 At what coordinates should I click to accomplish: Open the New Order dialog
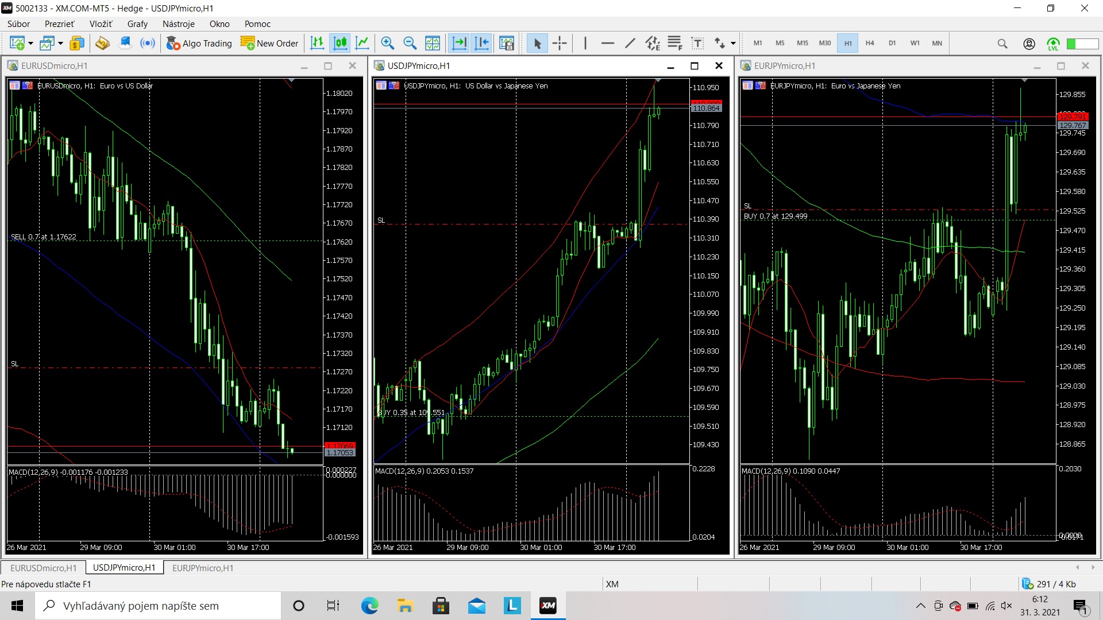point(269,43)
